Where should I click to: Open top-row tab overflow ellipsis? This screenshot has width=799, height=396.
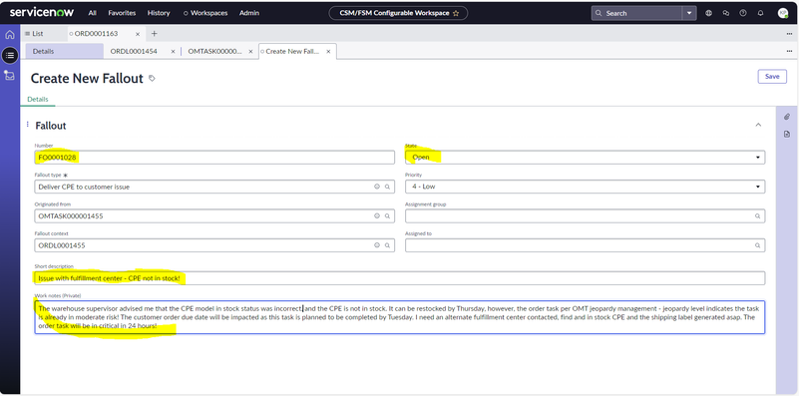click(x=789, y=34)
